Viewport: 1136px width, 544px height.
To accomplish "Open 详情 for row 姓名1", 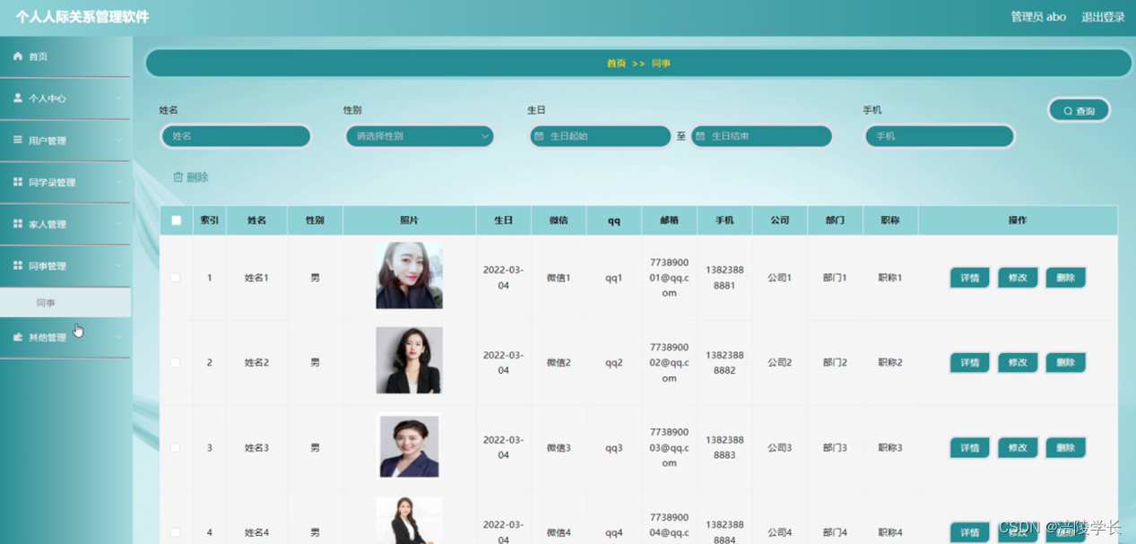I will [970, 278].
